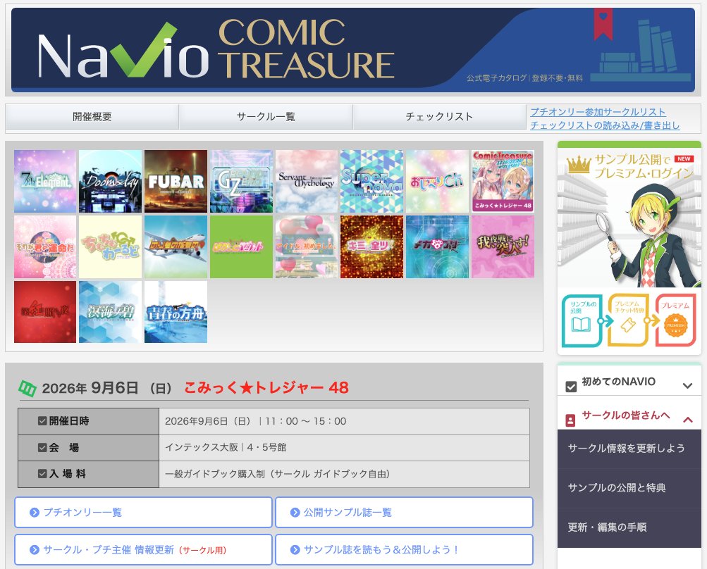Follow the チェックリストの読み込み/書き出し link
Screen dimensions: 707x569
[605, 125]
